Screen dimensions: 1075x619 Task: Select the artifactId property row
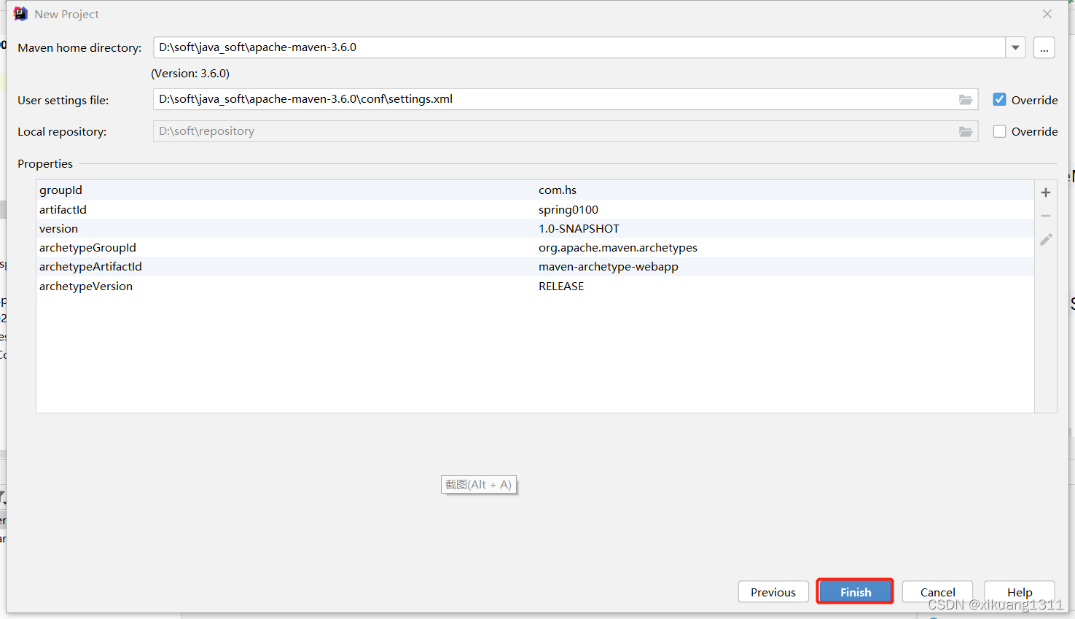[x=535, y=209]
